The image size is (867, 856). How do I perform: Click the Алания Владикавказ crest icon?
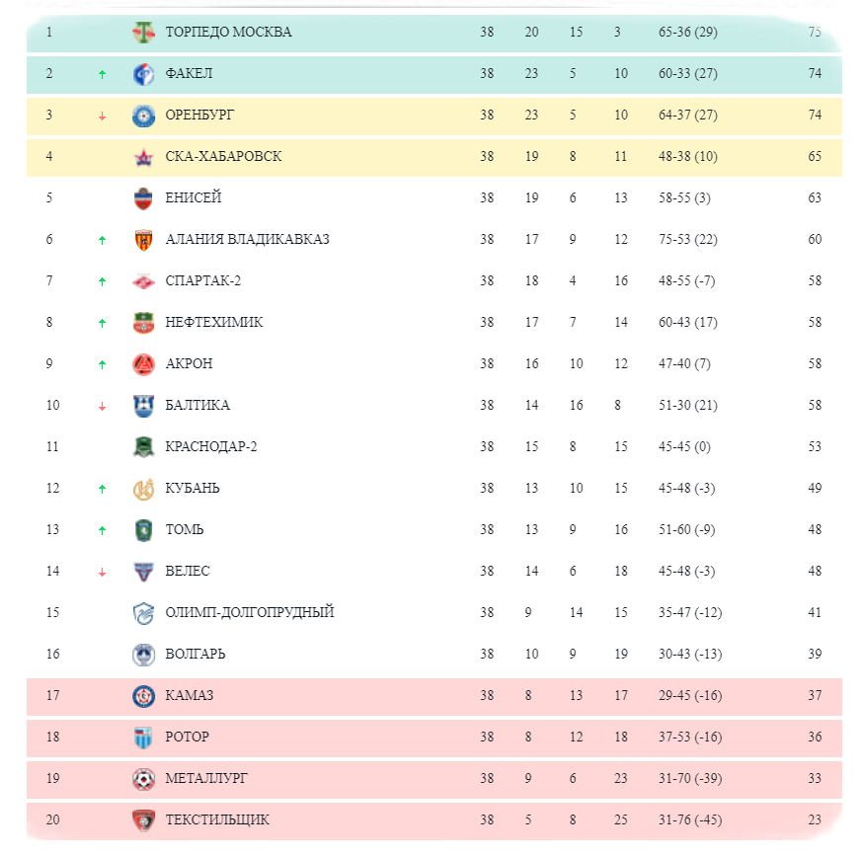(x=144, y=240)
